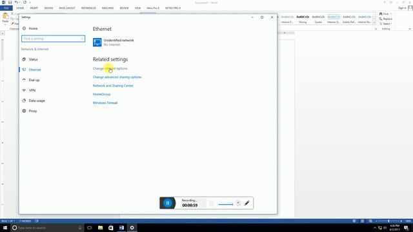Click the recorder webcam/zoom round icon
This screenshot has width=413, height=232.
coord(238,203)
